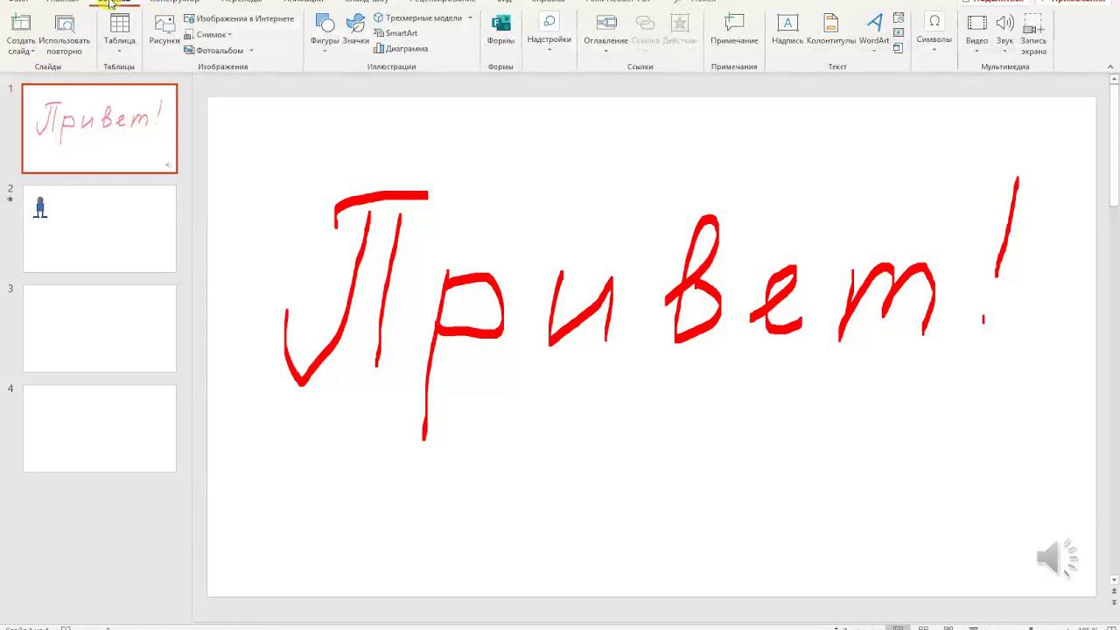1120x630 pixels.
Task: Expand the Таблица dropdown arrow
Action: pyautogui.click(x=120, y=51)
